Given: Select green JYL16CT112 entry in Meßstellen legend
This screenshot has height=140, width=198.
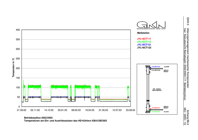Looking at the screenshot, I should 144,42.
